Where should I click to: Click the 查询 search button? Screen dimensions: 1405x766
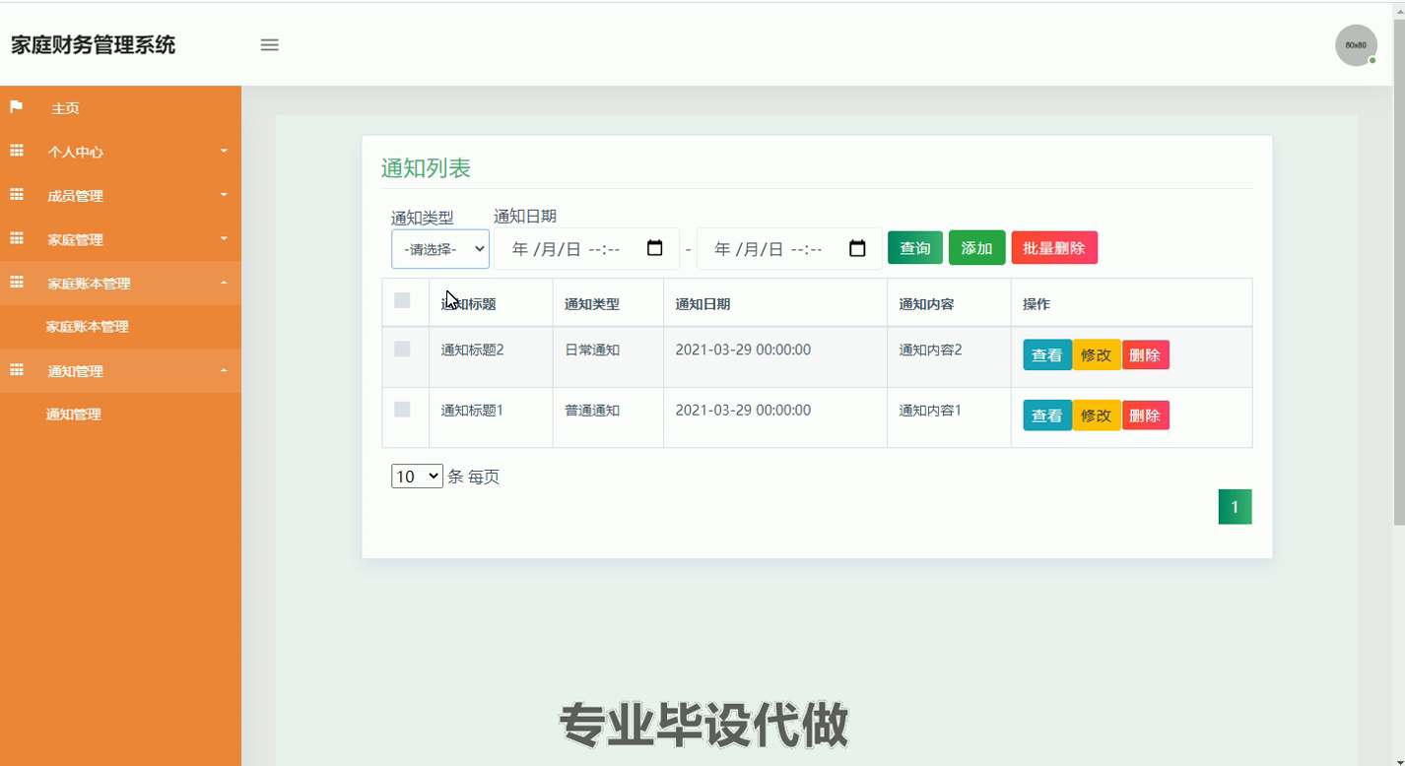(x=915, y=248)
